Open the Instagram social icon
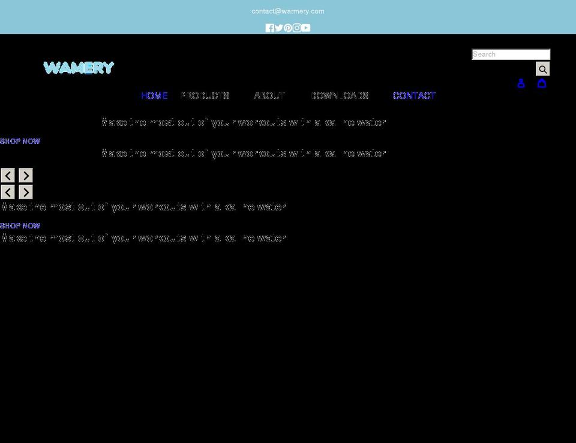The width and height of the screenshot is (576, 443). pos(297,28)
